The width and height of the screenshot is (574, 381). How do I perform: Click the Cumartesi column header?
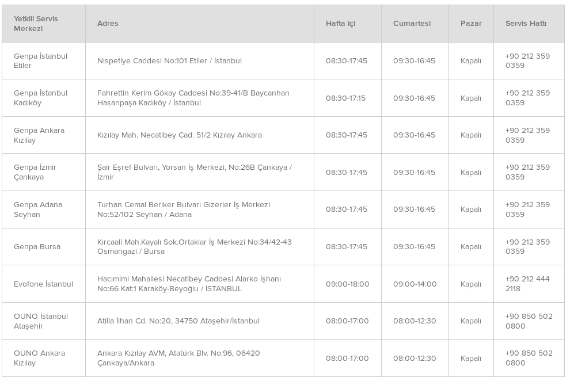click(x=412, y=24)
